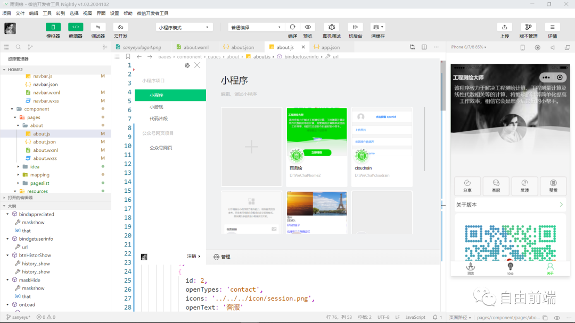
Task: Open the 普通编译 compile mode dropdown
Action: pyautogui.click(x=256, y=27)
